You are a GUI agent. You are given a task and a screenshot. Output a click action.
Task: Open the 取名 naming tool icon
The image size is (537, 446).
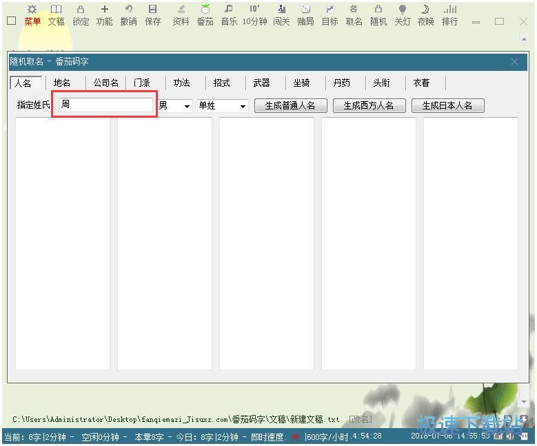tap(354, 15)
